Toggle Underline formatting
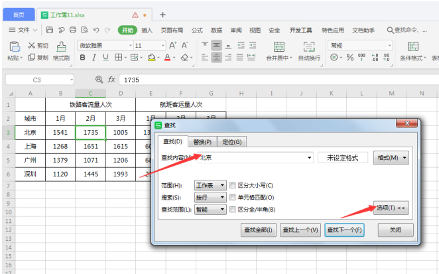439x274 pixels. (x=105, y=58)
